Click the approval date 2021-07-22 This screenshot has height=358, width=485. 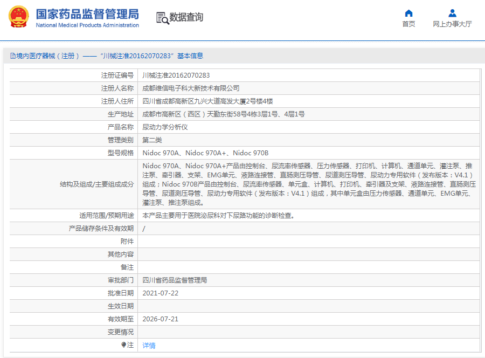[160, 293]
